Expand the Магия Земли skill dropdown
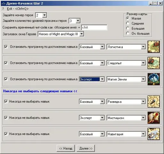The image size is (164, 154). click(x=143, y=79)
